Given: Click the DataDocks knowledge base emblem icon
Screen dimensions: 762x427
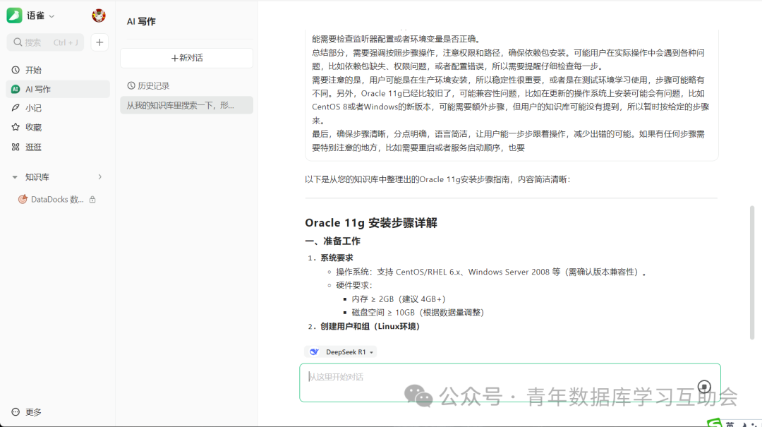Looking at the screenshot, I should click(23, 199).
